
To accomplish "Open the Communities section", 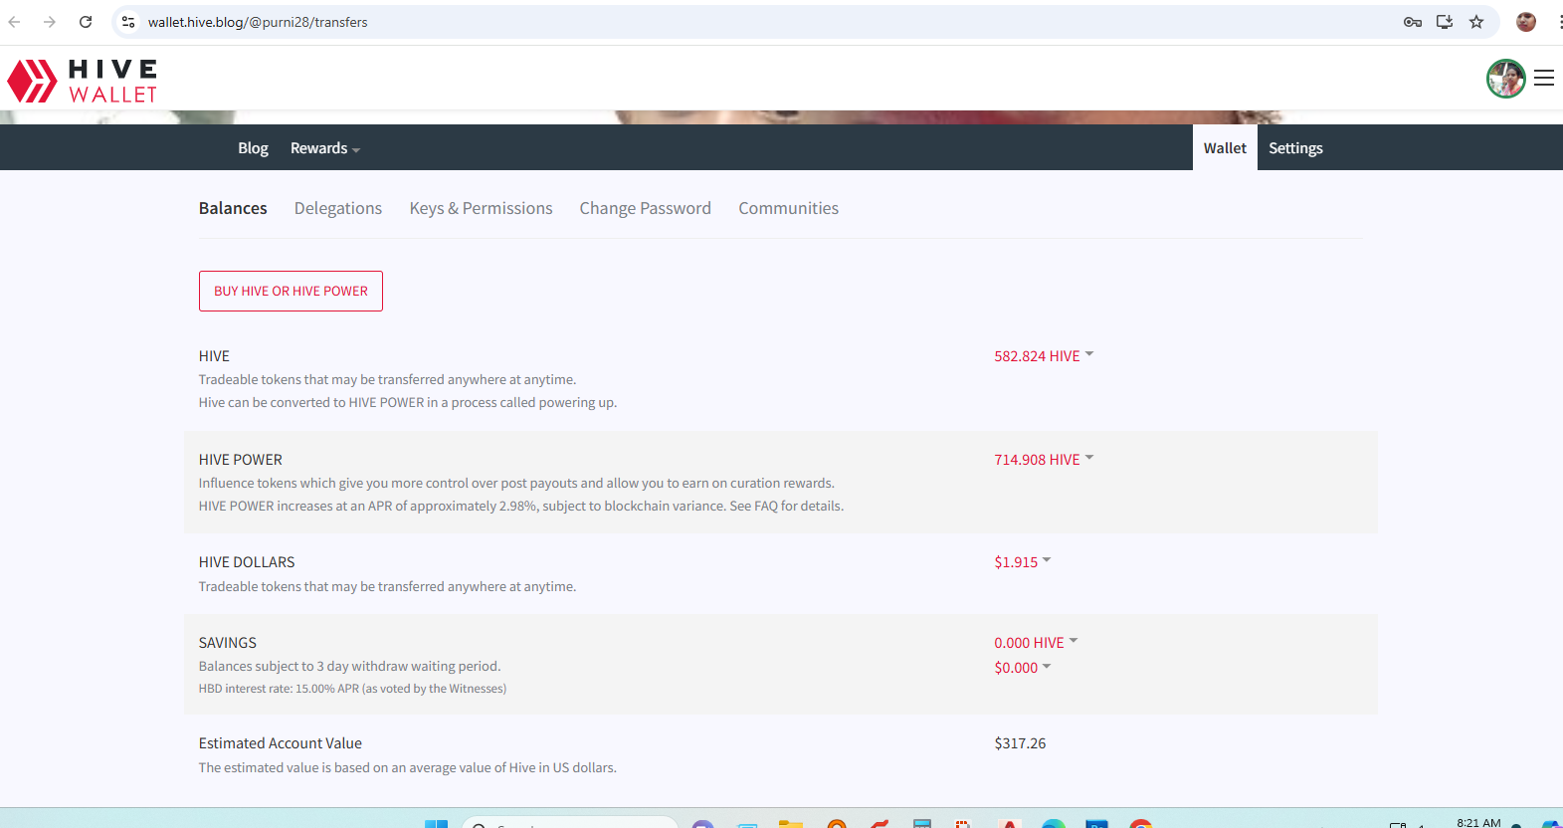I will click(x=788, y=208).
